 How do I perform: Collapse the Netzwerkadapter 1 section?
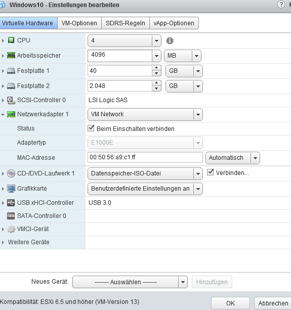click(3, 114)
